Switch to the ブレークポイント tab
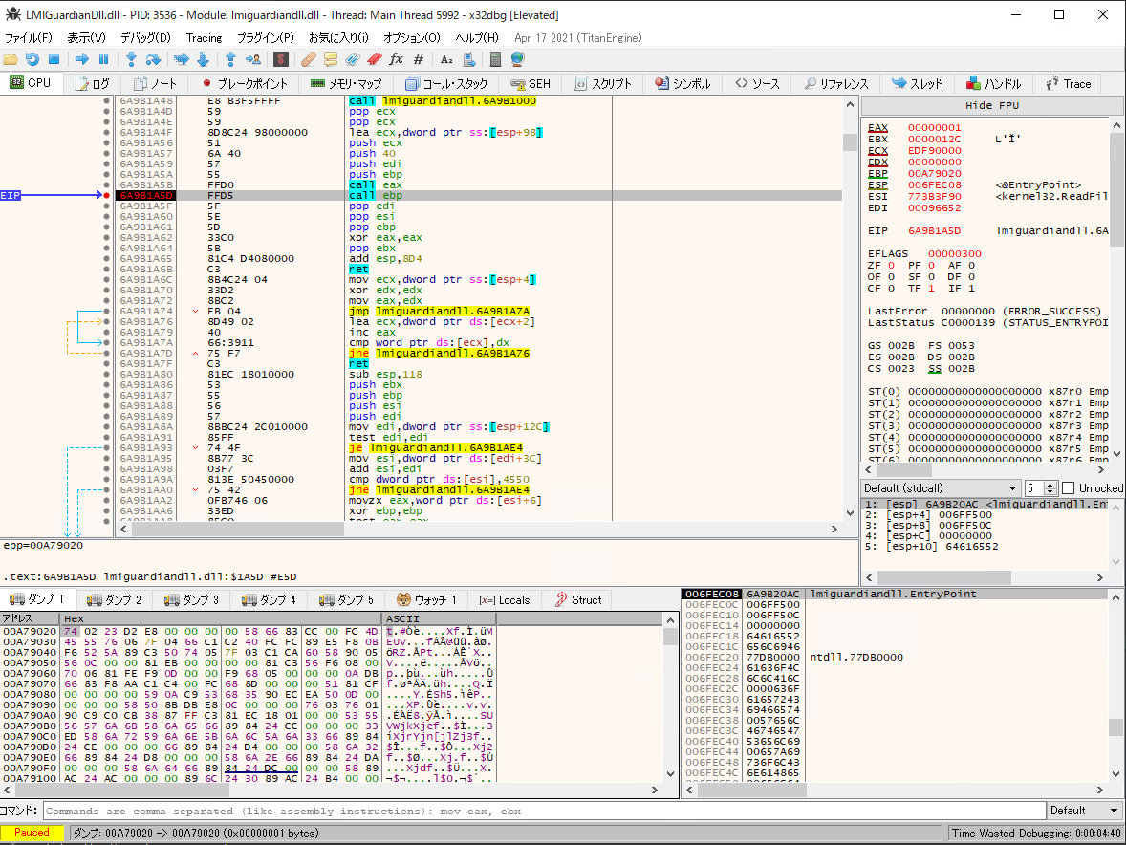Screen dimensions: 1126x845 [245, 84]
